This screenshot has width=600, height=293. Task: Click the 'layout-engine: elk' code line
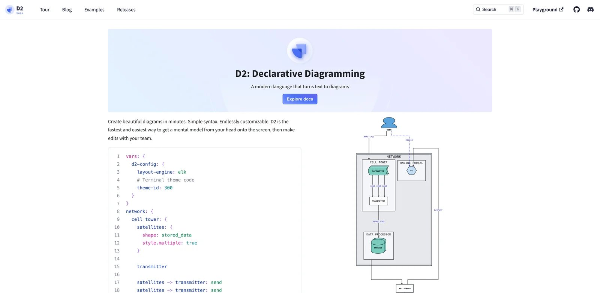click(162, 172)
